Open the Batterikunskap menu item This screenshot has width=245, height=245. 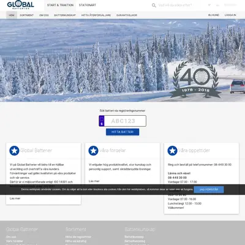click(x=65, y=15)
